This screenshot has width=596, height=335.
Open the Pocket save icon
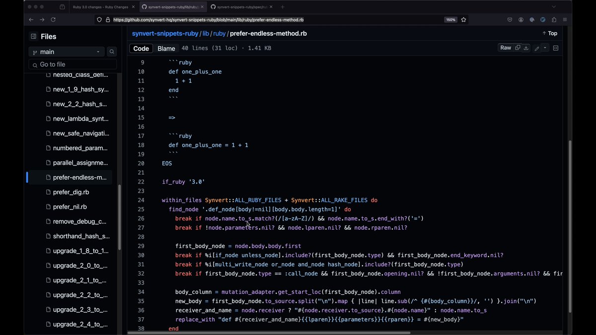click(510, 20)
